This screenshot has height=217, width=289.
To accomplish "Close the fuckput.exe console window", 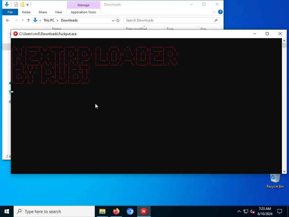I will 280,34.
